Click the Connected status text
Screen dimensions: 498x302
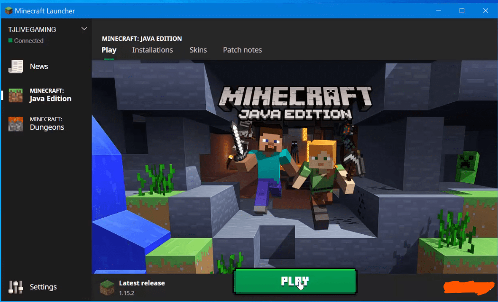point(28,41)
